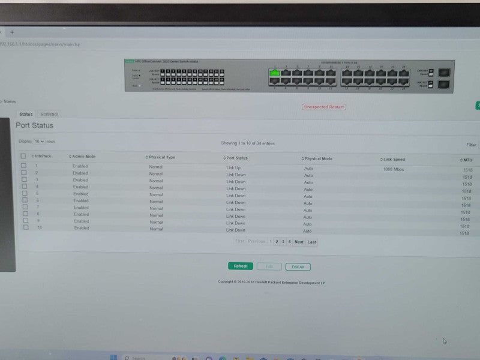Select port 4 on the switch image
Image resolution: width=480 pixels, height=360 pixels.
click(x=286, y=81)
